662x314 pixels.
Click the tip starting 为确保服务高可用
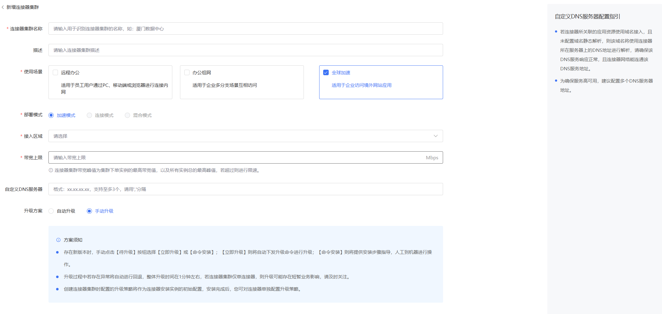coord(607,86)
